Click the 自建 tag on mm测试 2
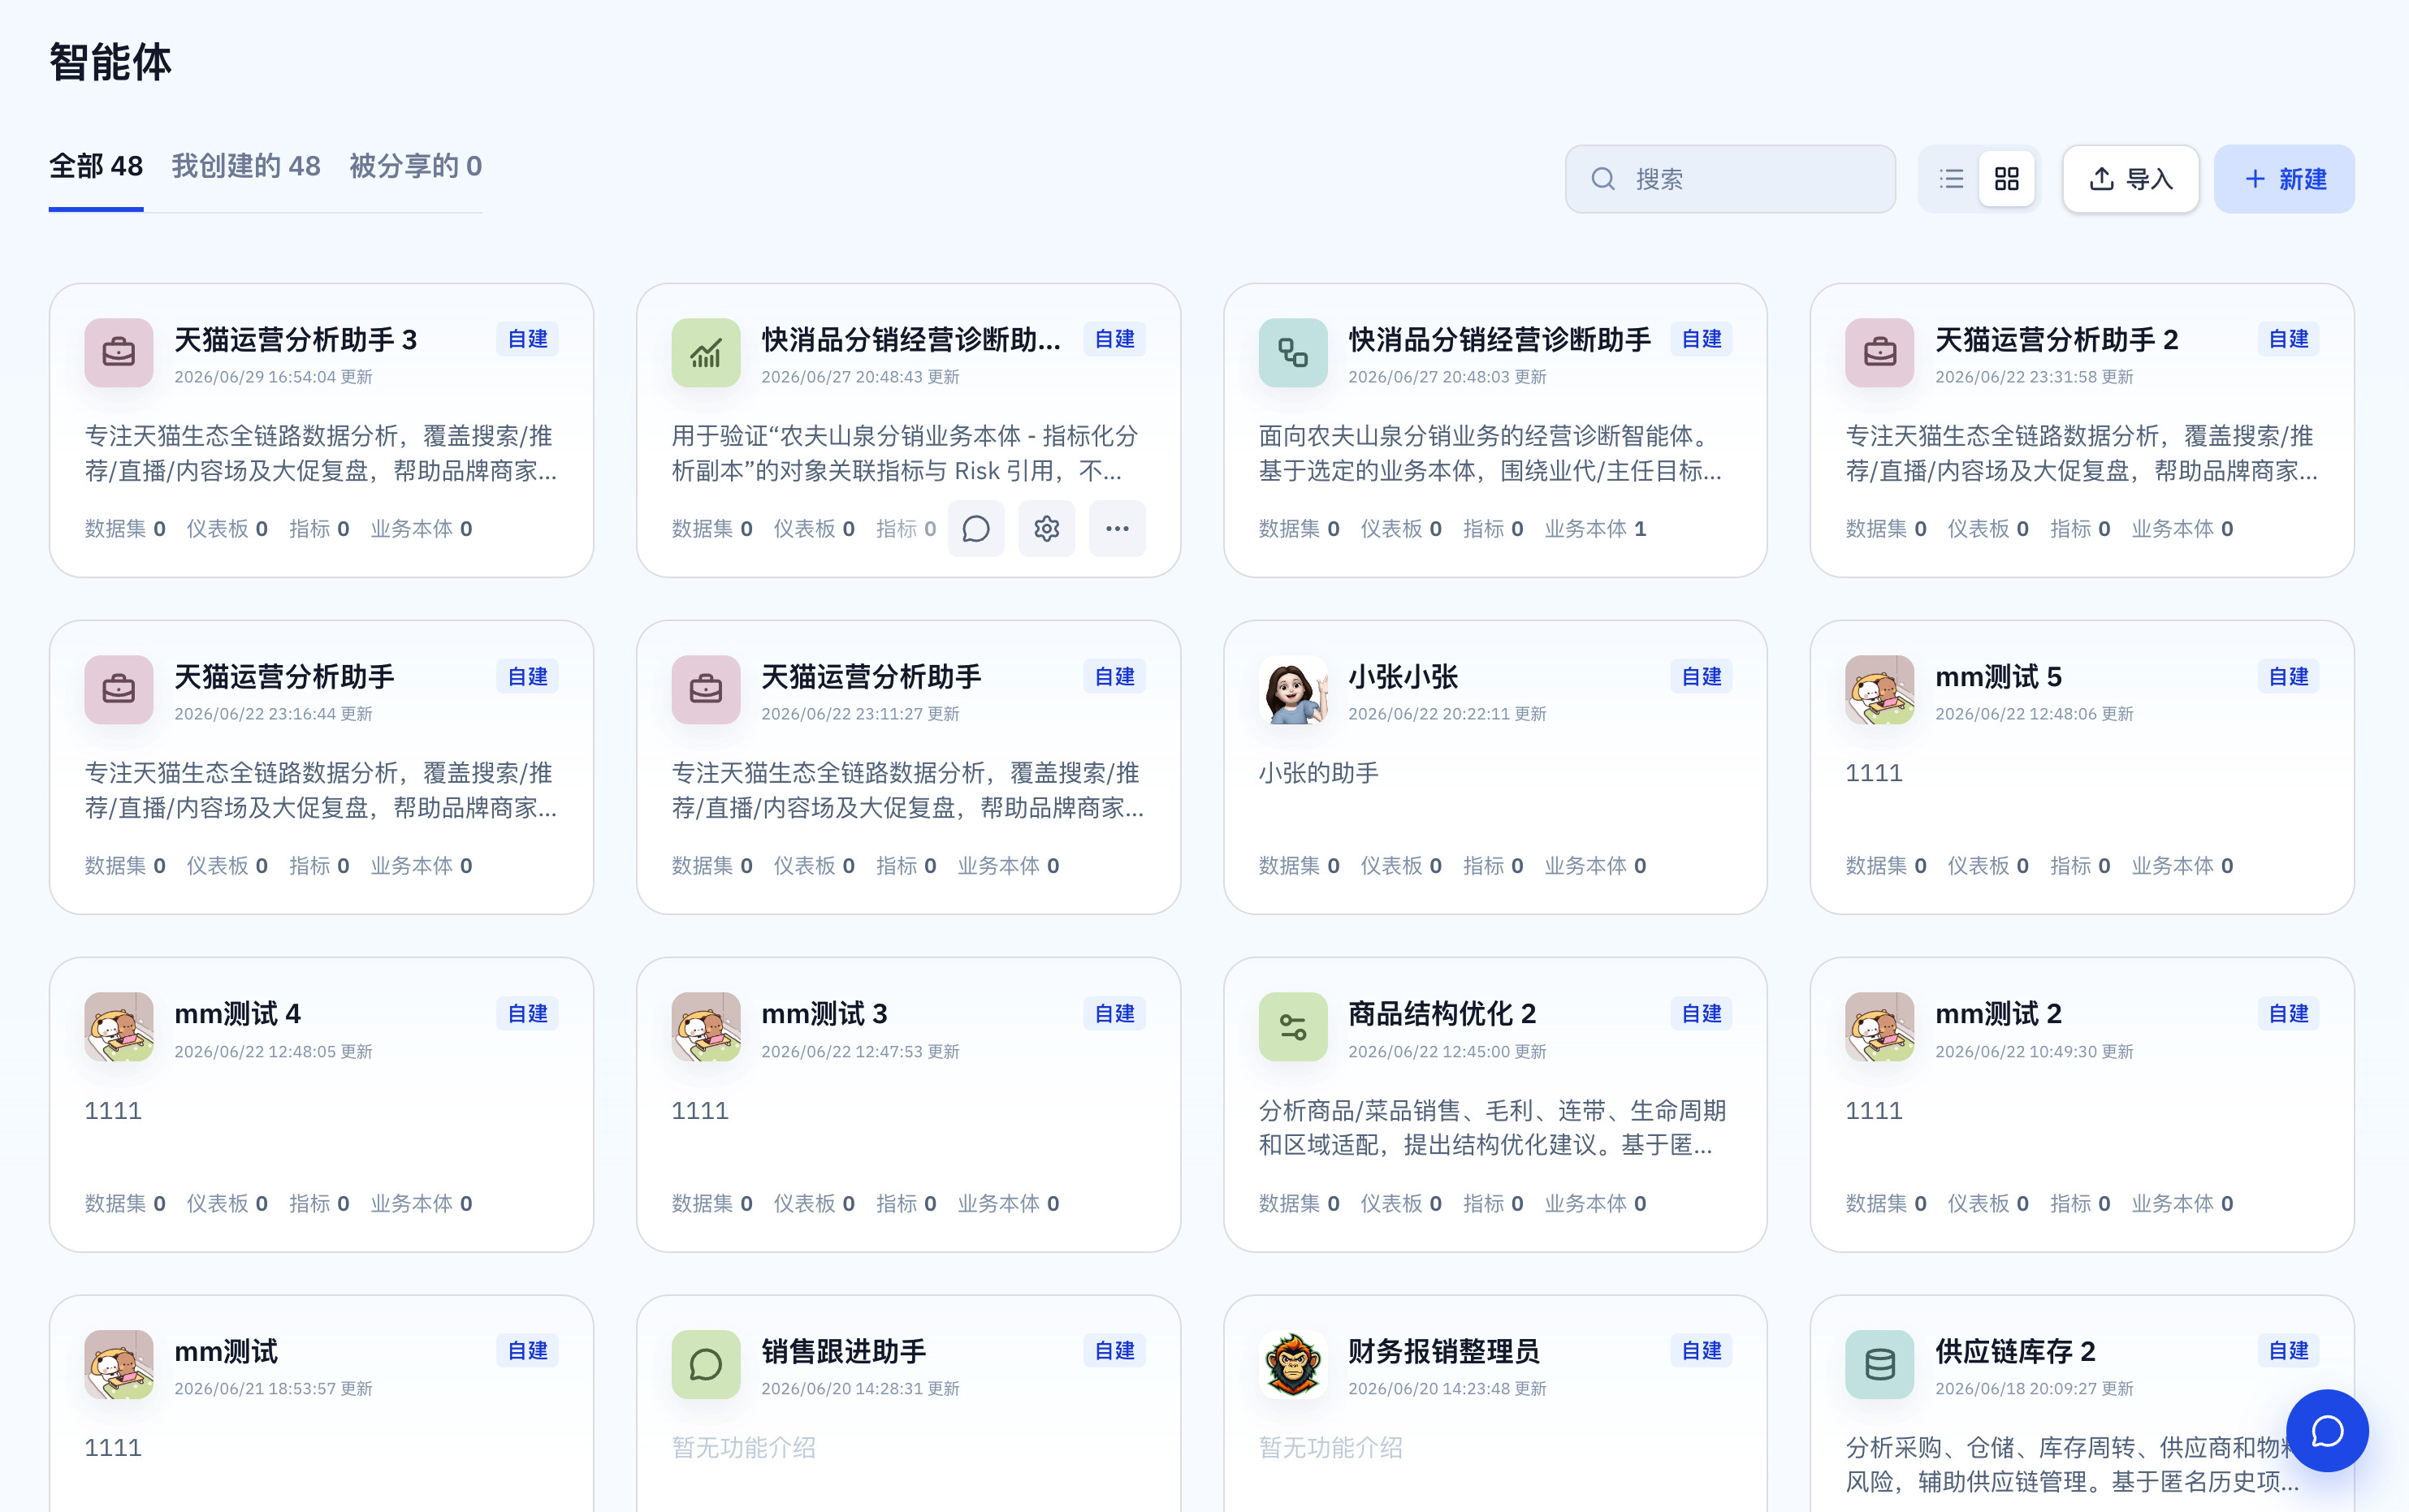Screen dimensions: 2409x1512 tap(2289, 1014)
